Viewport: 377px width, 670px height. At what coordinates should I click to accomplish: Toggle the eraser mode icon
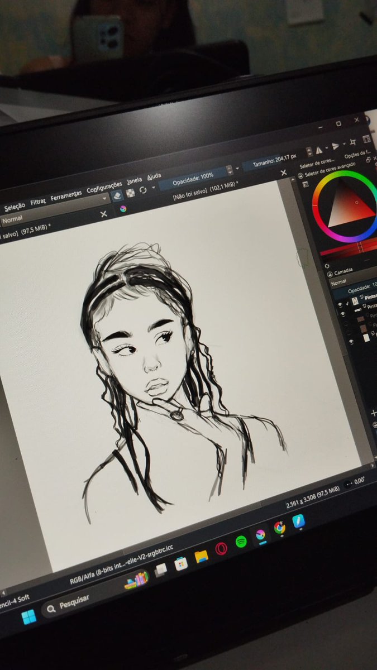117,195
